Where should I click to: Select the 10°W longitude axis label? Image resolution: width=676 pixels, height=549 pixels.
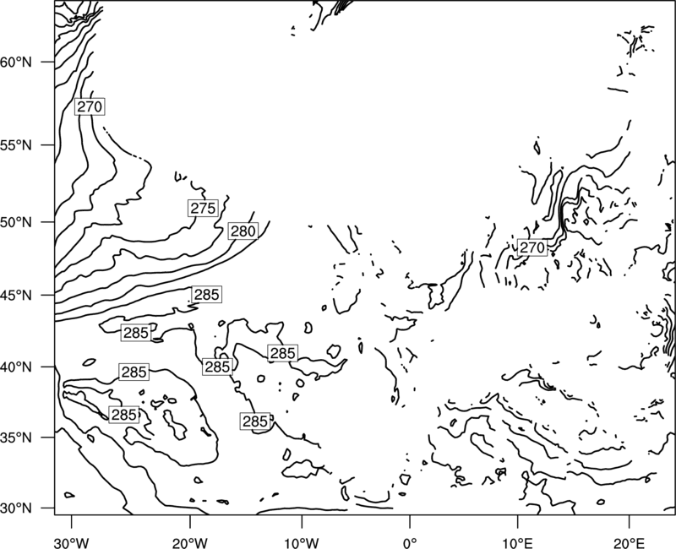302,543
